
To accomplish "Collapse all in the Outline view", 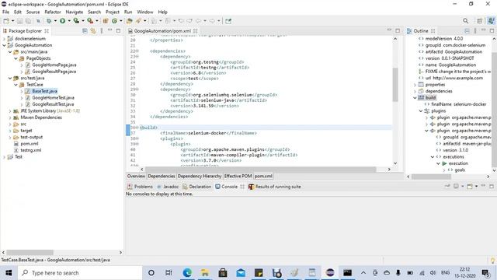I will coord(467,31).
